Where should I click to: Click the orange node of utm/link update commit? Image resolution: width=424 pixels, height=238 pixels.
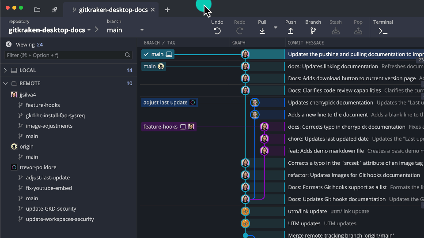point(245,211)
